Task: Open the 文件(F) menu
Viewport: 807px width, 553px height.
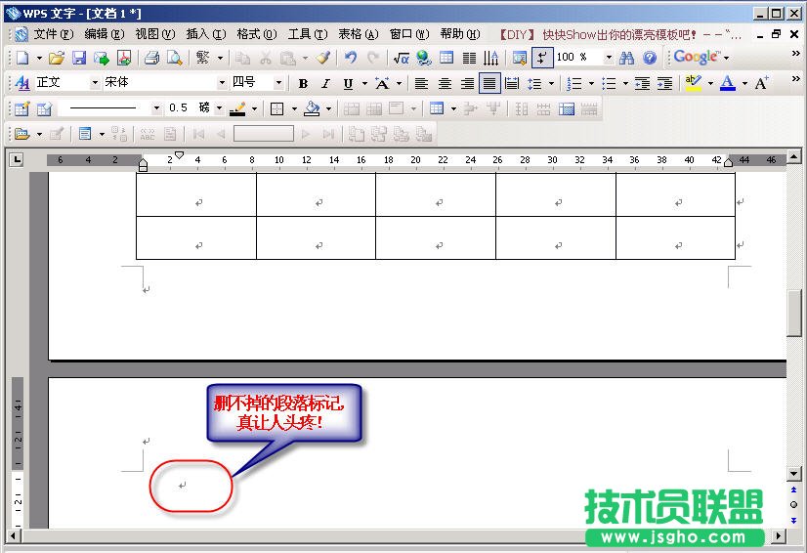Action: (54, 34)
